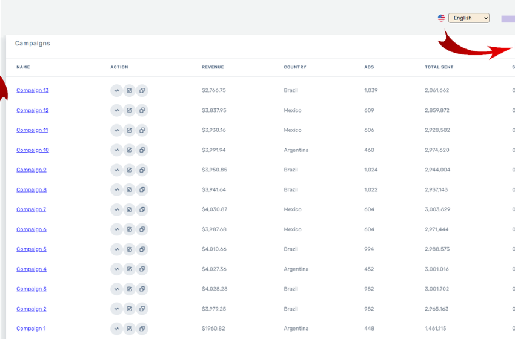Open the Compaign 10 link

coord(33,150)
